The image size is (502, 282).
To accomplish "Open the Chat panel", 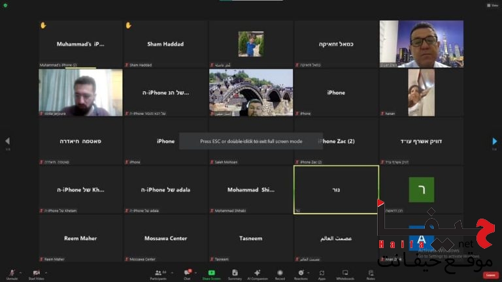I will pyautogui.click(x=188, y=273).
